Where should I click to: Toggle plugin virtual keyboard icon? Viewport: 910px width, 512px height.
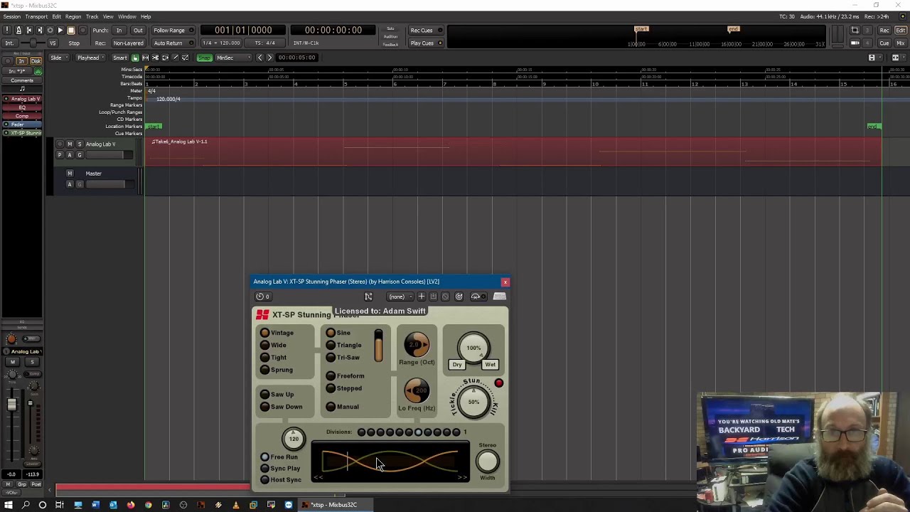500,297
